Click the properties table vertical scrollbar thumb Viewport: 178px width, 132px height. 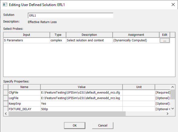pyautogui.click(x=173, y=94)
